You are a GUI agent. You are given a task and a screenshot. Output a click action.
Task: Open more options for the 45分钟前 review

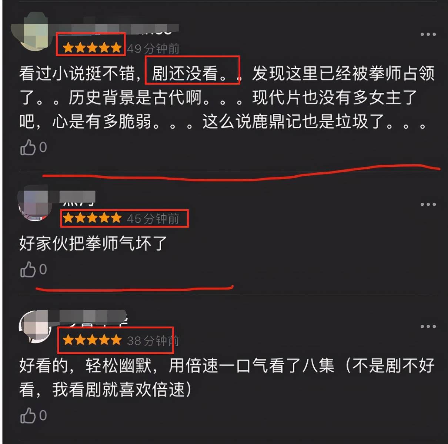(x=428, y=205)
